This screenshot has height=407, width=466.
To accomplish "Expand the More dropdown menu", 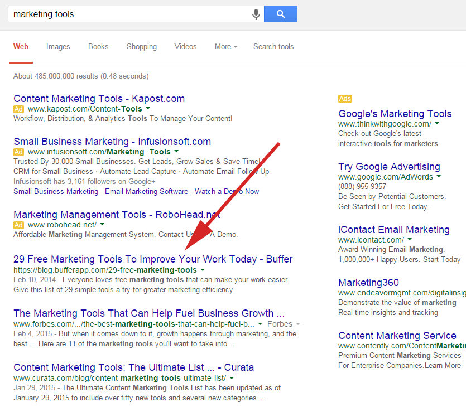I will click(226, 47).
